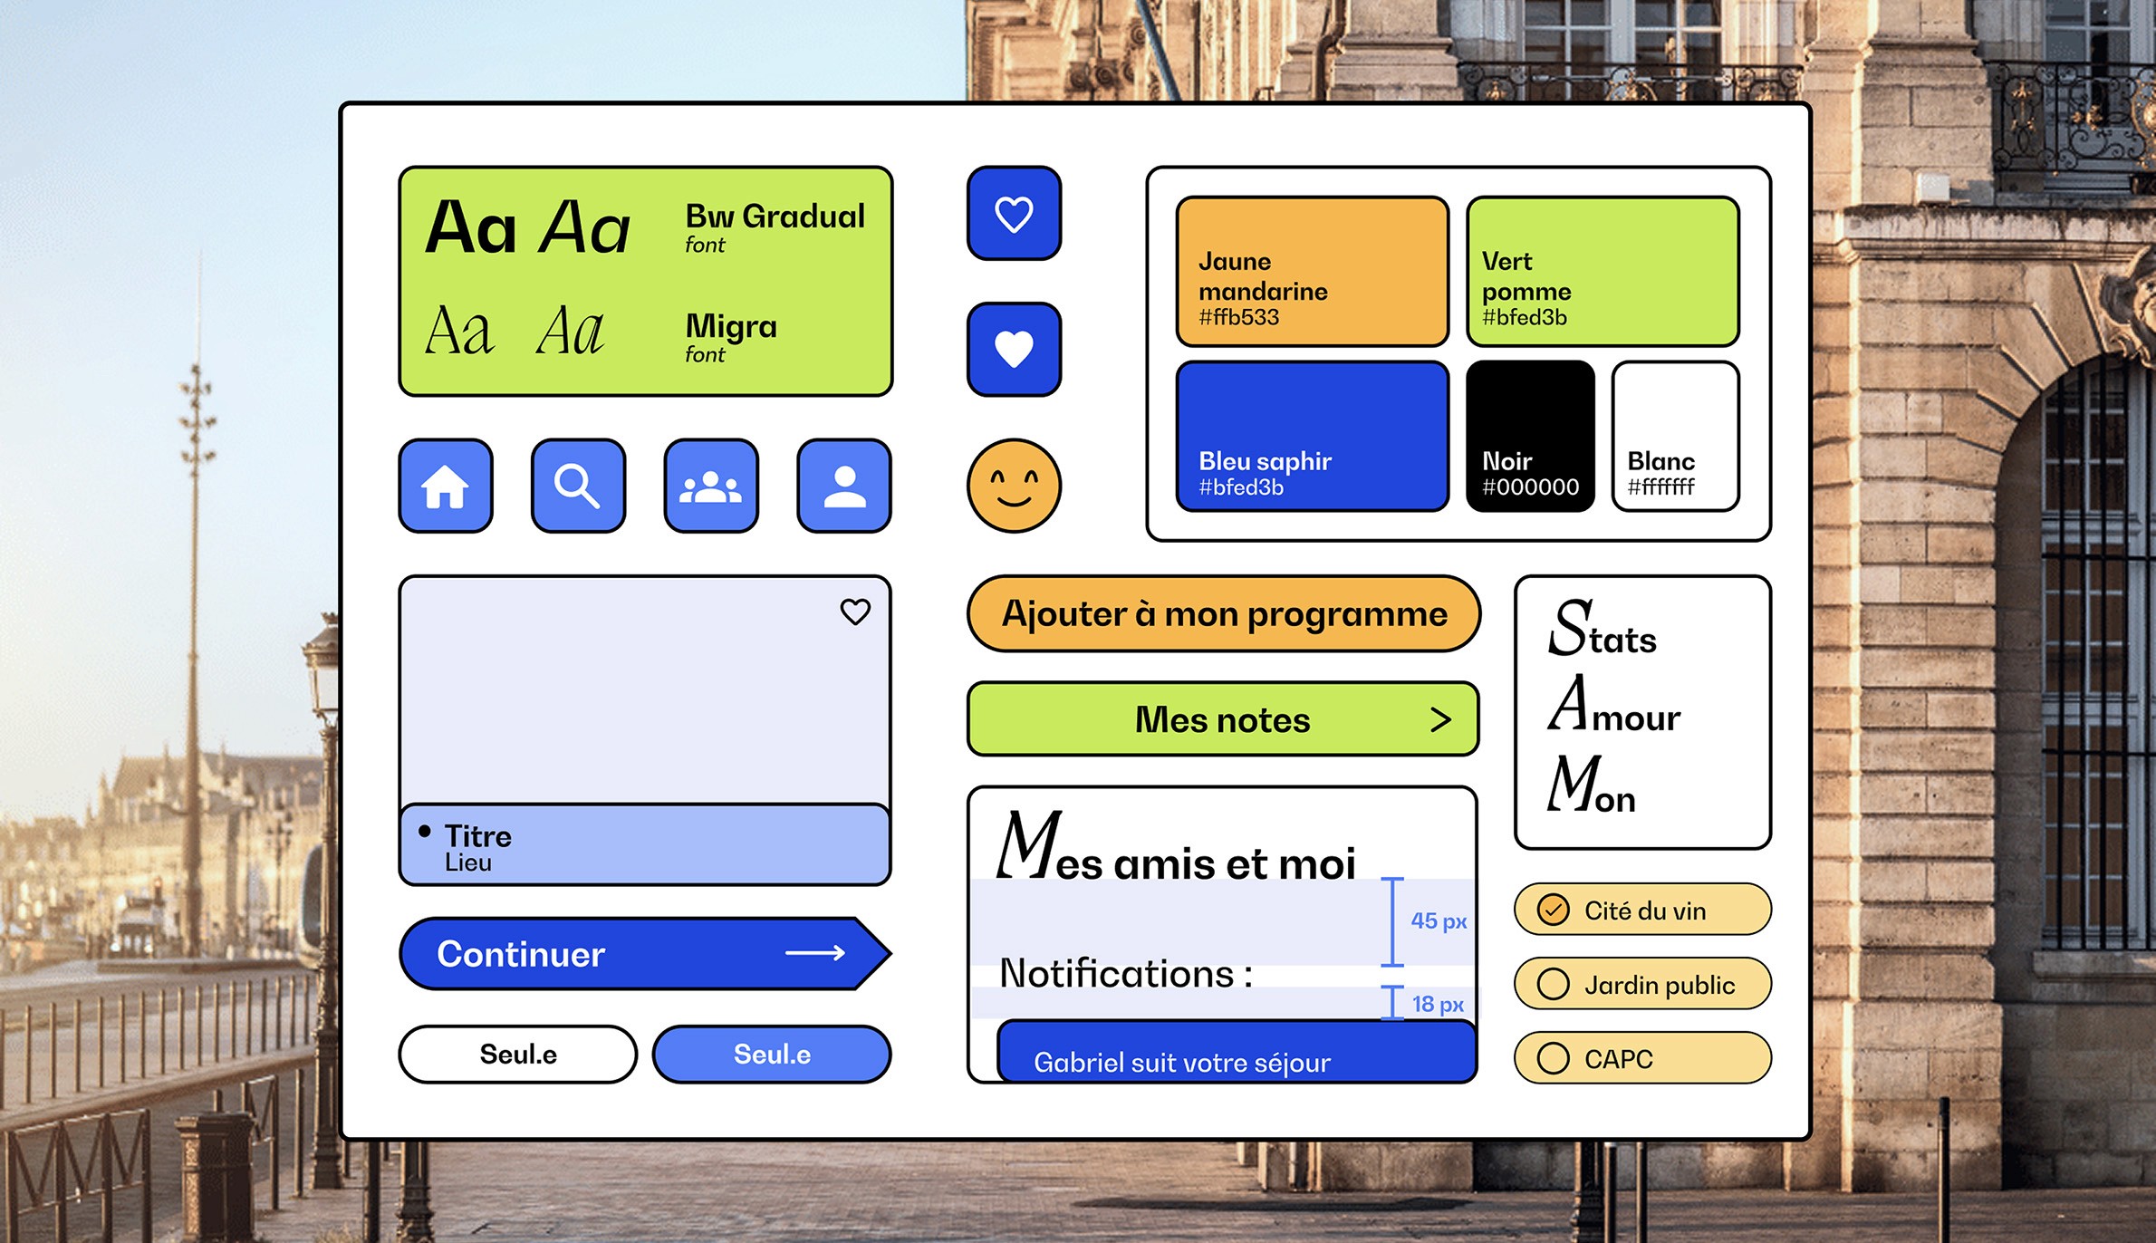
Task: Select the white Seul.e pill
Action: (518, 1054)
